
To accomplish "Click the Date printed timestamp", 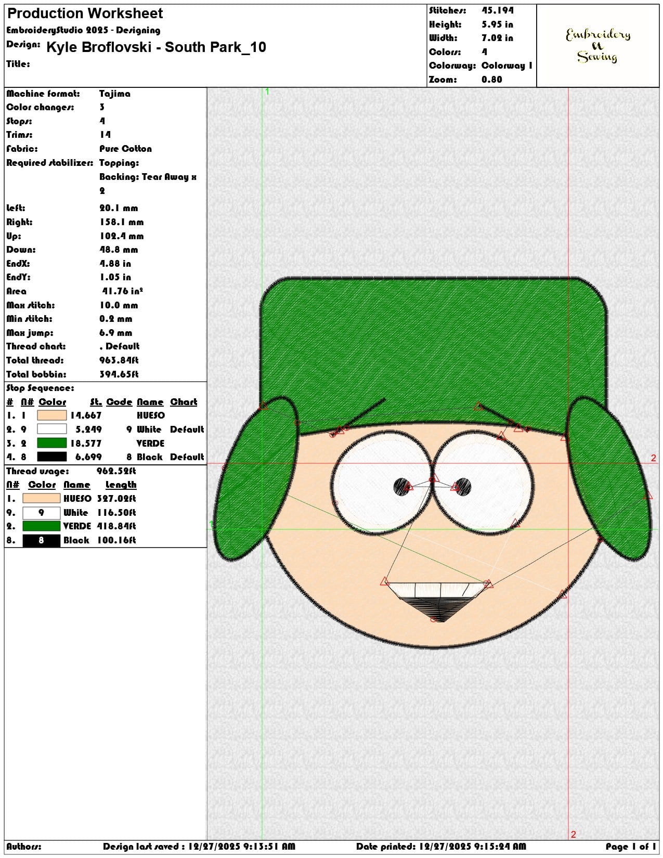I will pyautogui.click(x=441, y=847).
